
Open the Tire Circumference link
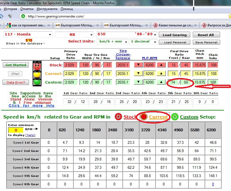(x=123, y=54)
